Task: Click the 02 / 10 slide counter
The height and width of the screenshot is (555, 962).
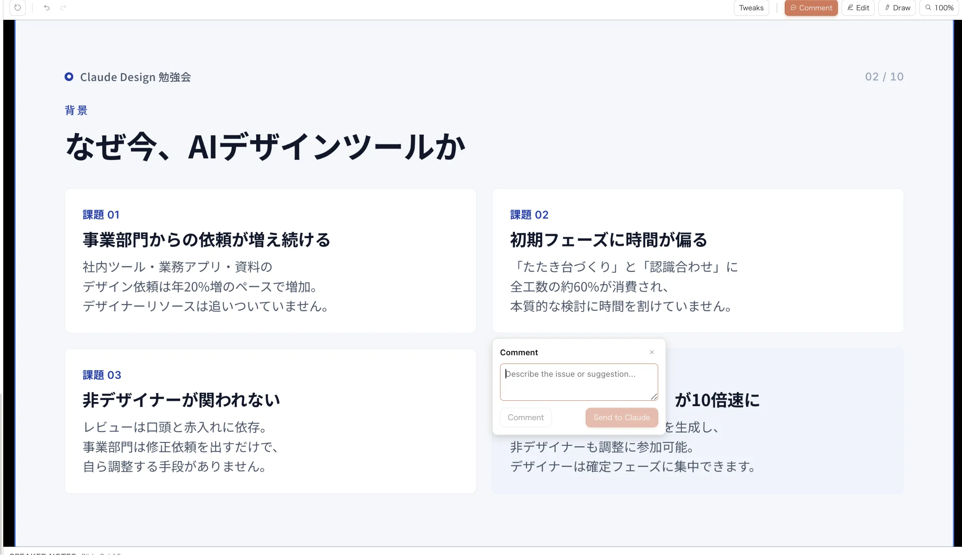Action: pyautogui.click(x=884, y=77)
